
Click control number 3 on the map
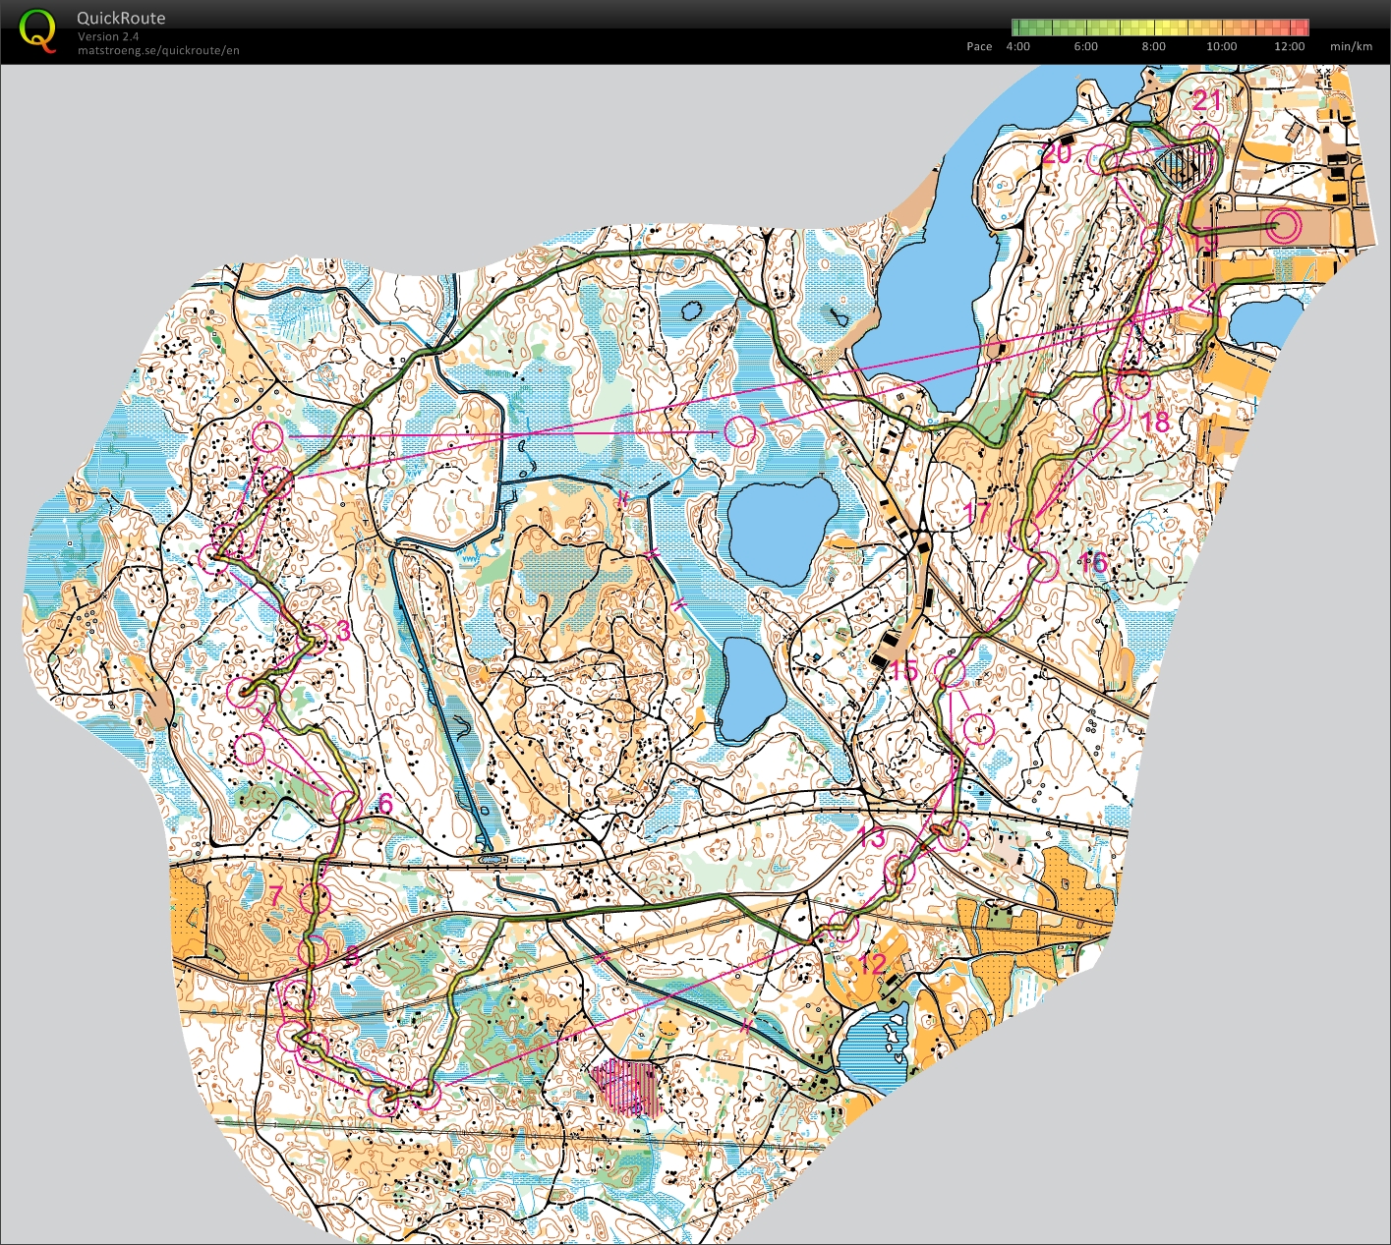point(343,630)
